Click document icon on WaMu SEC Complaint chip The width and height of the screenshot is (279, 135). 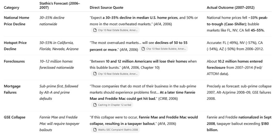tap(95, 130)
